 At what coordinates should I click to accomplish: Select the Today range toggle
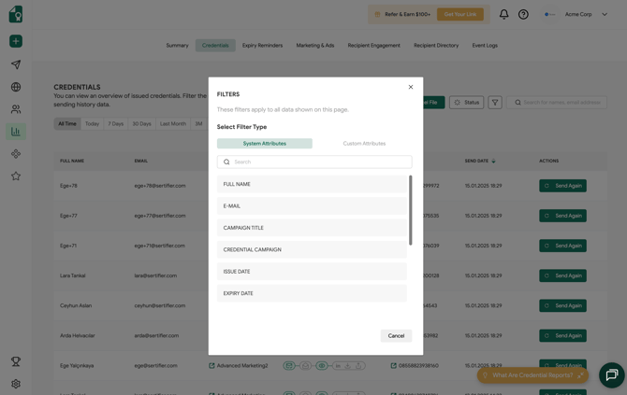[92, 123]
